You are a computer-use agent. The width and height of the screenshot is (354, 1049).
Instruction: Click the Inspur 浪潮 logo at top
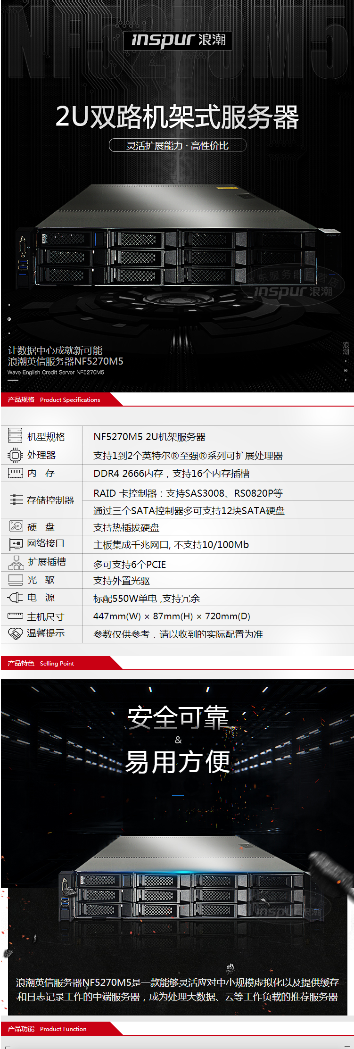click(x=178, y=41)
